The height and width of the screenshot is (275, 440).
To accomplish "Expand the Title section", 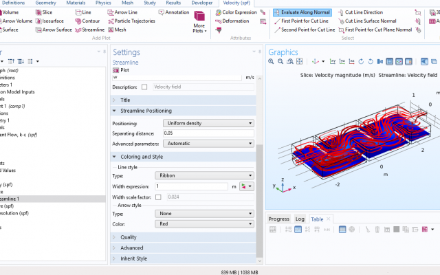I will (184, 100).
